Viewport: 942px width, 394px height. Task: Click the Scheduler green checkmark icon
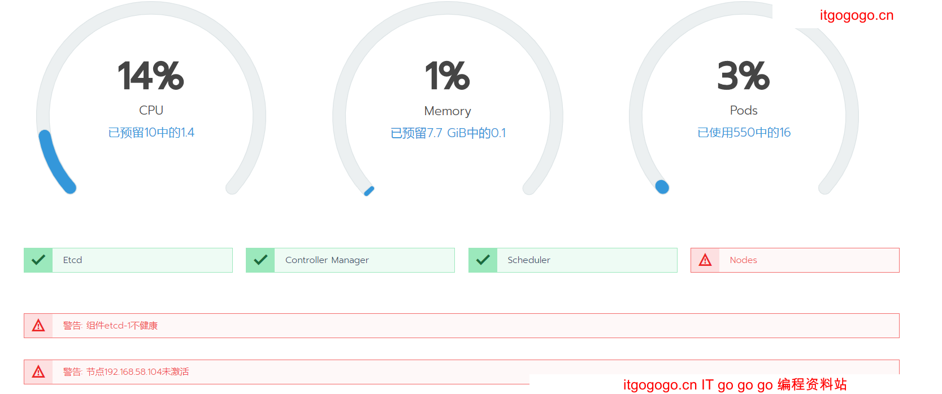pos(483,260)
